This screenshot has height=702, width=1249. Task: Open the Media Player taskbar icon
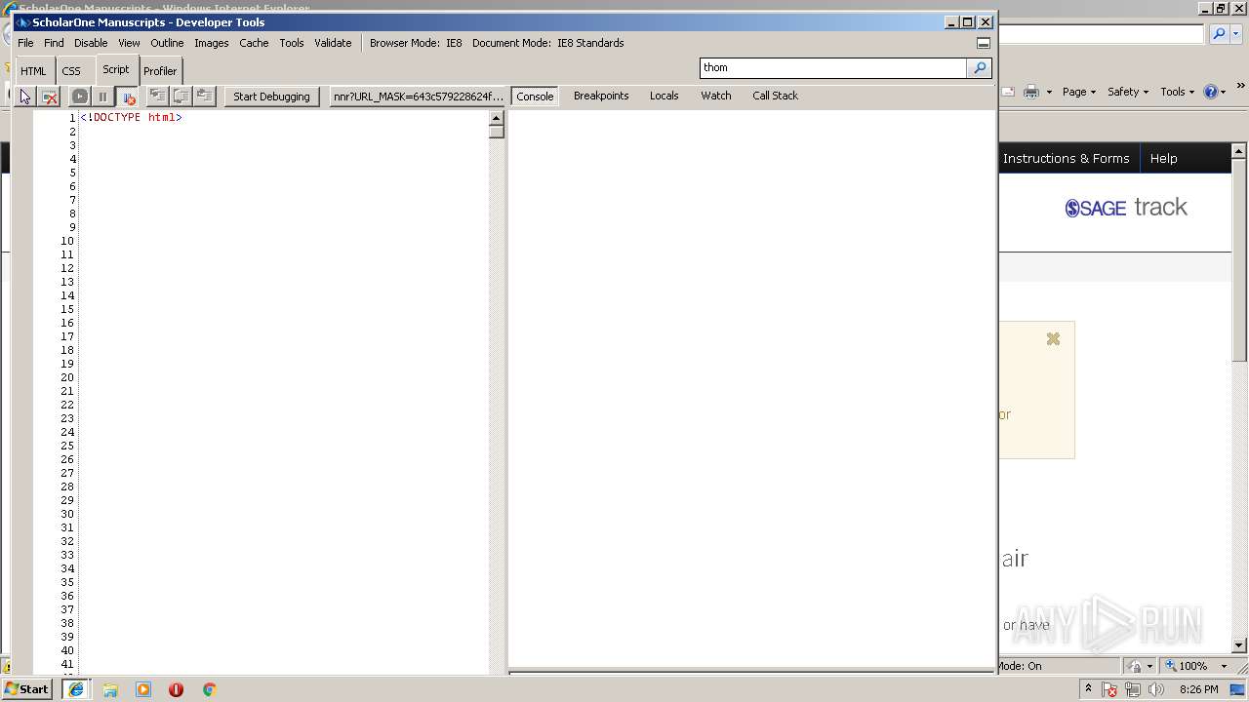click(143, 689)
